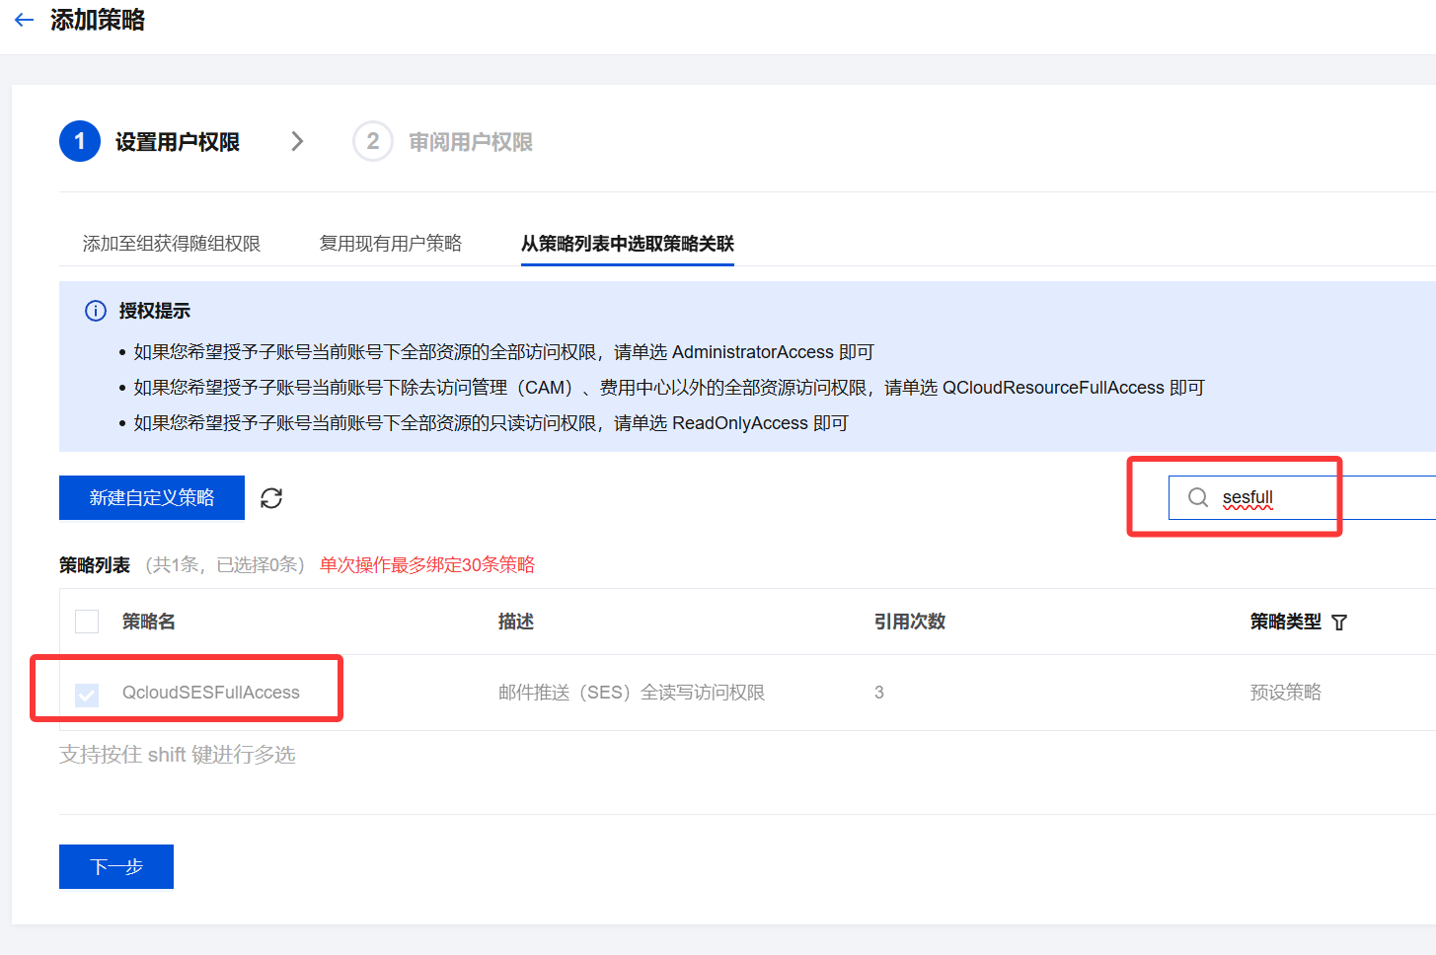Screen dimensions: 1436x955
Task: Click the QcloudSESFullAccess policy name
Action: click(211, 693)
